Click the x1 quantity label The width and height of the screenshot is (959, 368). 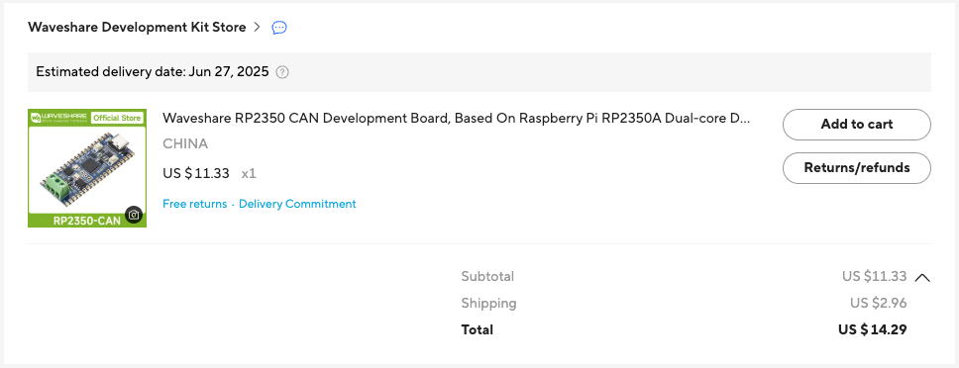click(x=249, y=173)
